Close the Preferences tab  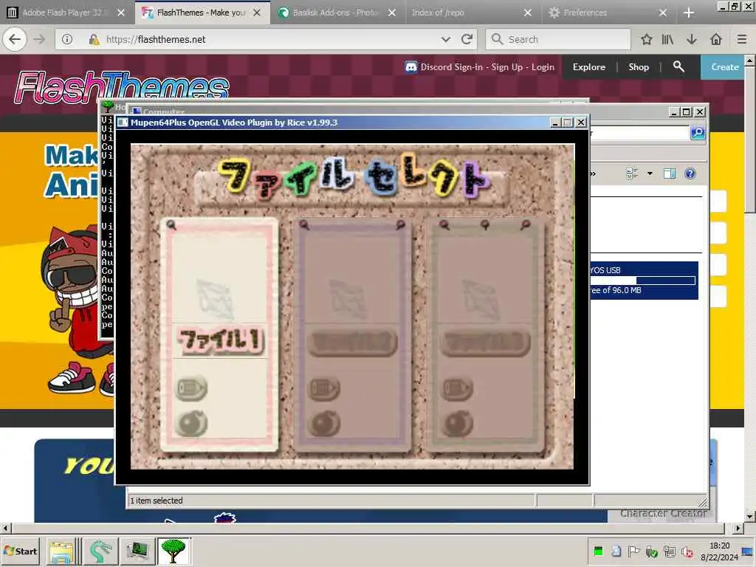coord(663,13)
